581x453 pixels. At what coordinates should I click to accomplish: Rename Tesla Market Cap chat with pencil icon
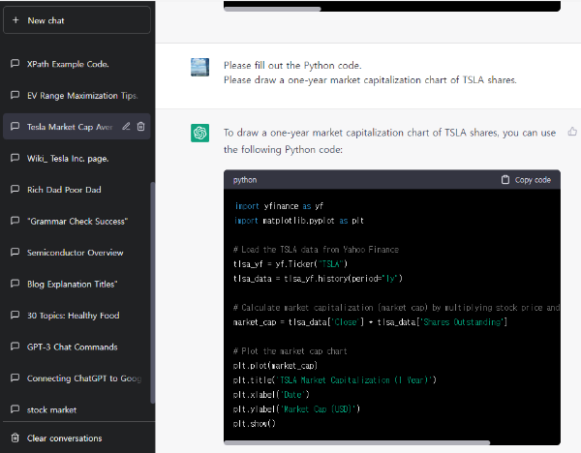(x=126, y=126)
